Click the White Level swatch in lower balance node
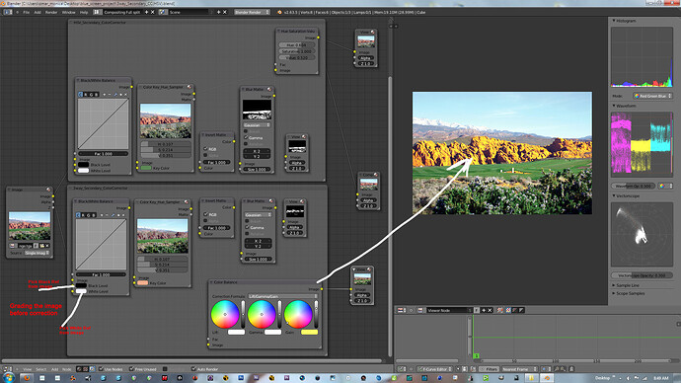The width and height of the screenshot is (681, 383). [81, 291]
